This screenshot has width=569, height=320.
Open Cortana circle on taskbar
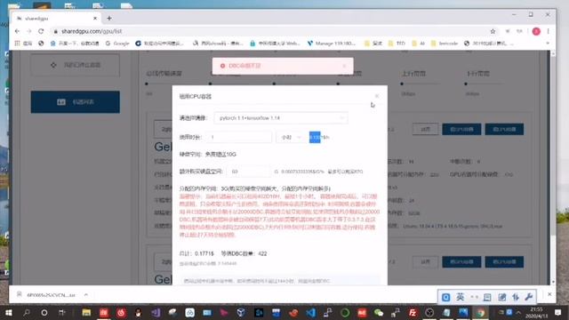(44, 312)
